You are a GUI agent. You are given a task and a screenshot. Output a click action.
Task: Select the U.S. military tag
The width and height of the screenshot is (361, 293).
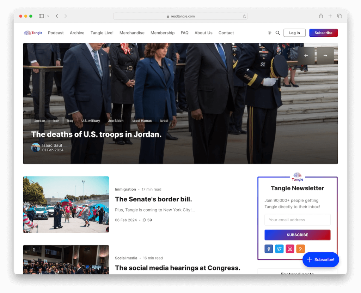[x=91, y=121]
